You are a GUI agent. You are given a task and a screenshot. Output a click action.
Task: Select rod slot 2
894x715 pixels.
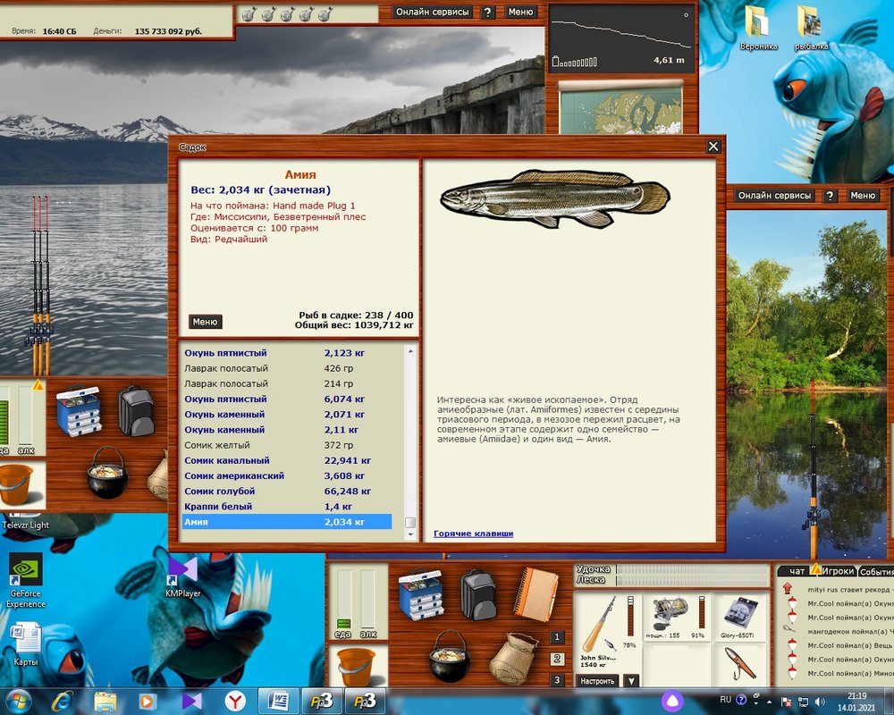(557, 659)
